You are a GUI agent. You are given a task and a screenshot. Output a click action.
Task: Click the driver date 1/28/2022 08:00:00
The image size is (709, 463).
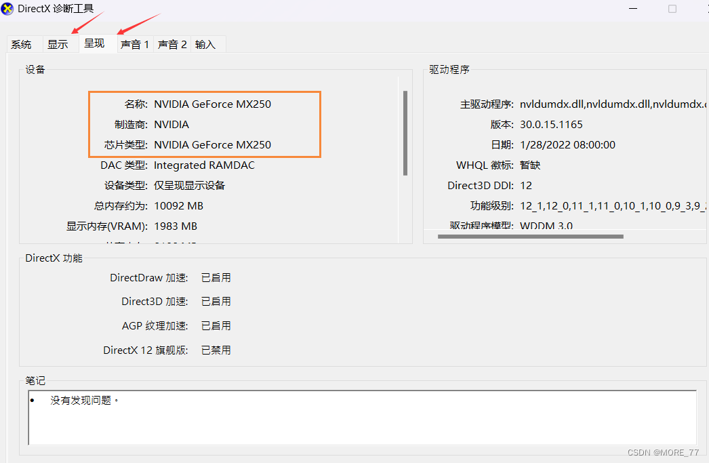(x=567, y=144)
